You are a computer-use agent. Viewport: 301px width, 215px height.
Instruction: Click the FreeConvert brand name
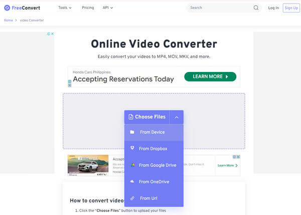tap(26, 8)
